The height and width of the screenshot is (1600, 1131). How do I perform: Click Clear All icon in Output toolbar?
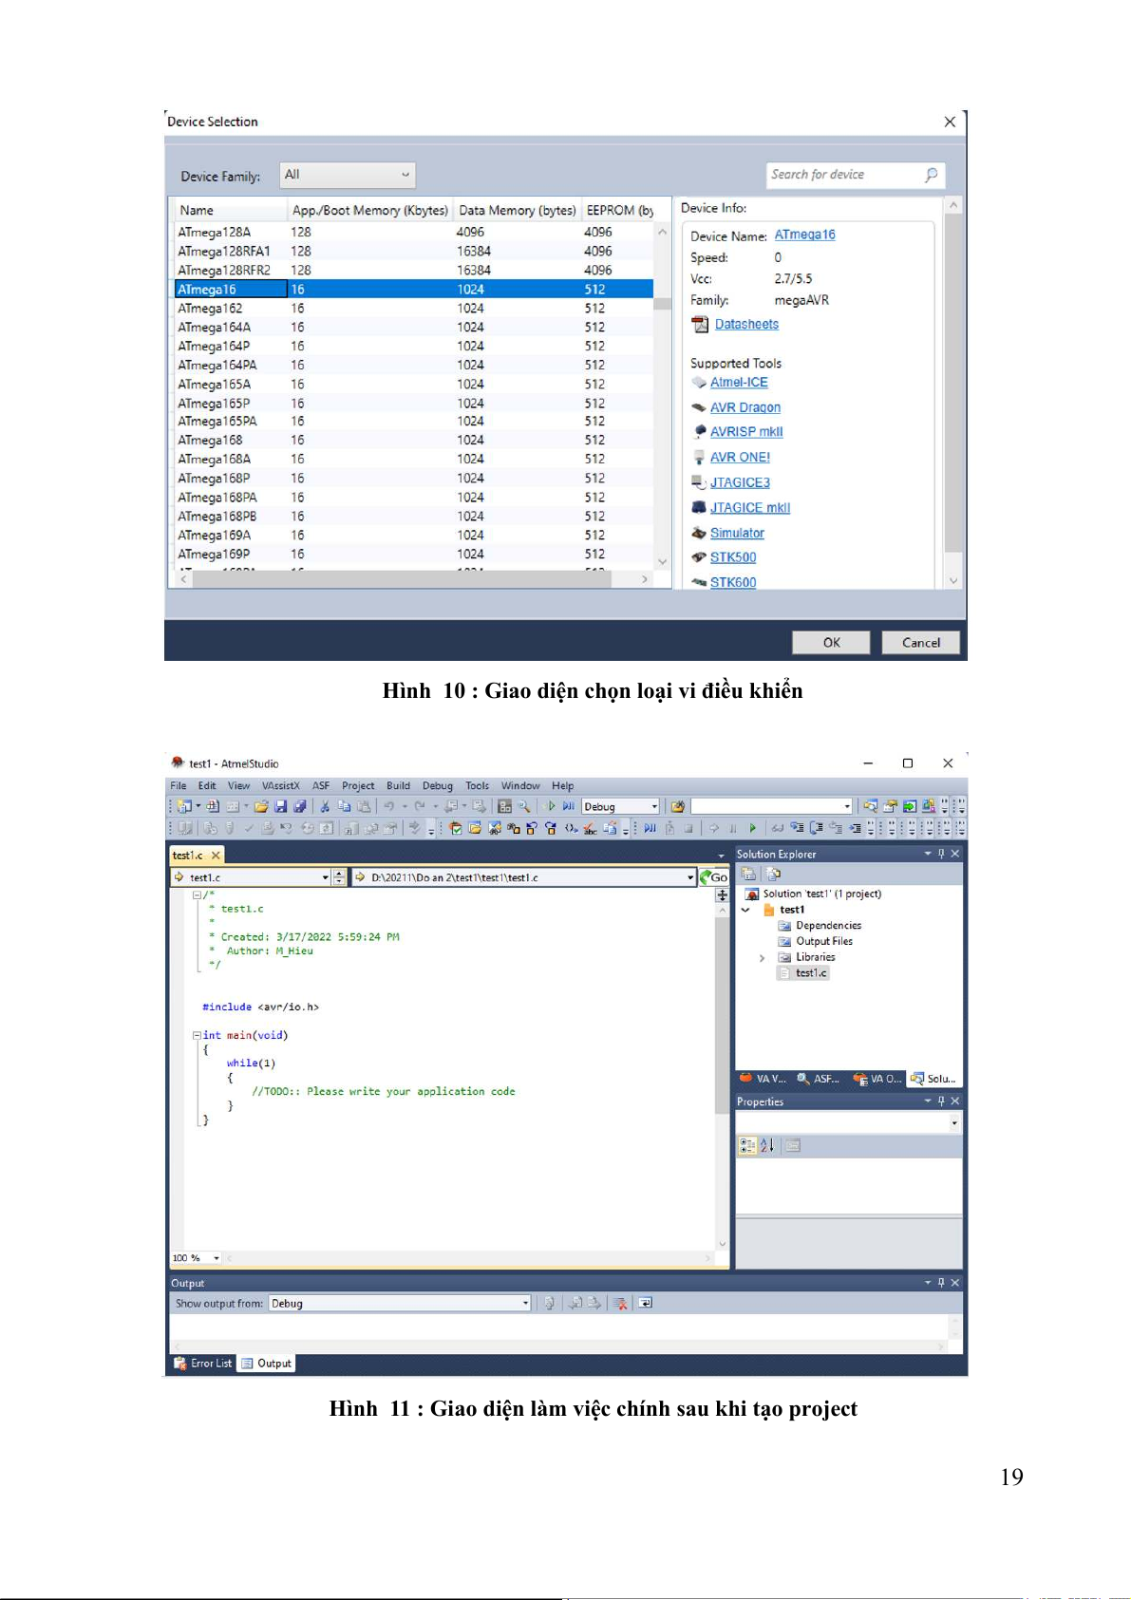point(620,1304)
